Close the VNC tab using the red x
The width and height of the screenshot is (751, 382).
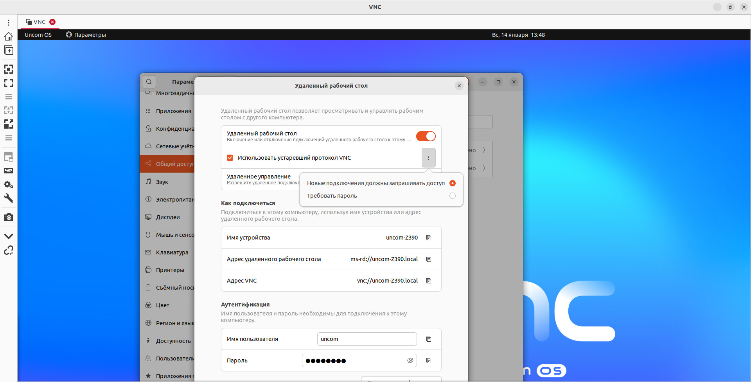52,22
